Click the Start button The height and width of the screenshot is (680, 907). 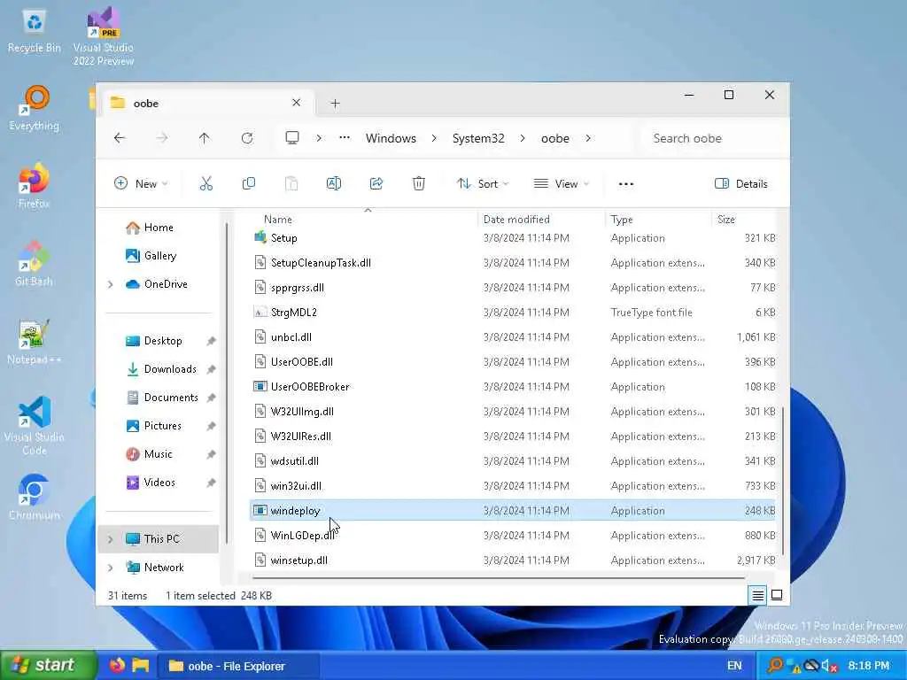pos(49,665)
